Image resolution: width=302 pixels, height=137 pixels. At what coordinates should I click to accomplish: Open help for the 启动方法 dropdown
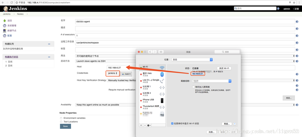(297, 61)
